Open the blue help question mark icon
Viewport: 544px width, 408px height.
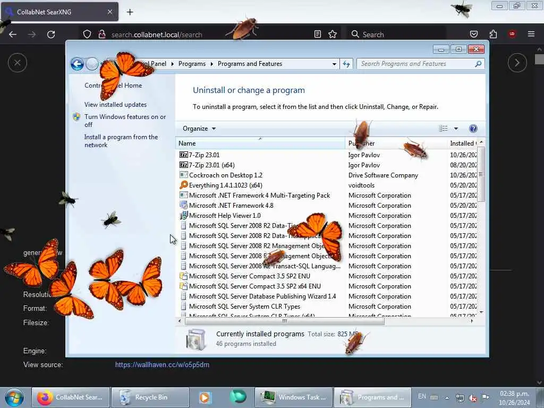pyautogui.click(x=473, y=129)
